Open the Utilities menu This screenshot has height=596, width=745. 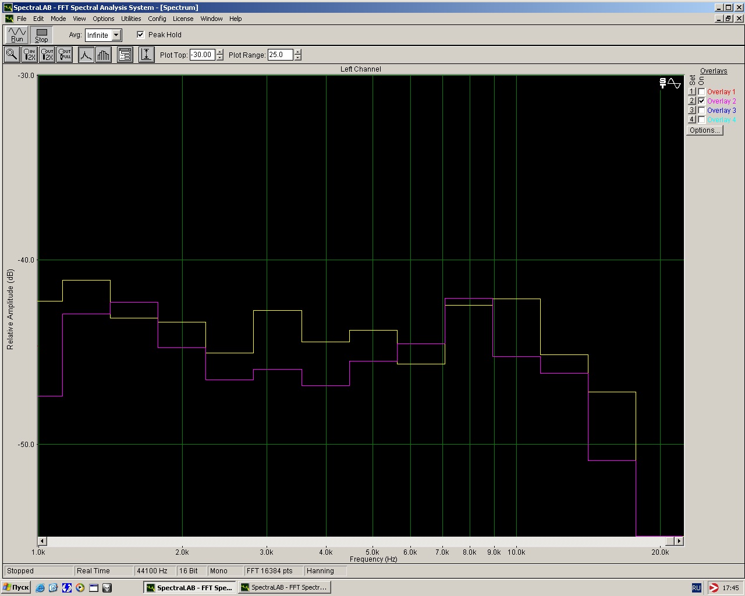[x=131, y=19]
